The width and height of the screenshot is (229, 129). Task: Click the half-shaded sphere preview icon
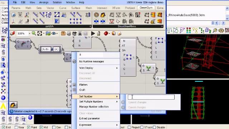(114, 33)
